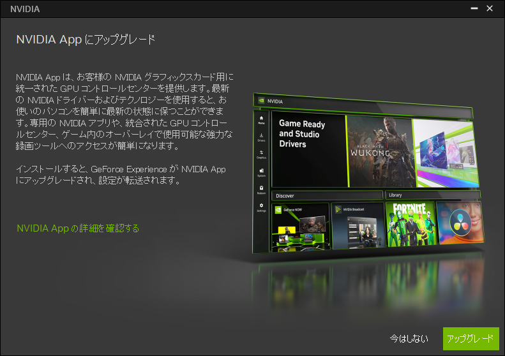
Task: Select the Graphics icon in preview sidebar
Action: tap(261, 153)
